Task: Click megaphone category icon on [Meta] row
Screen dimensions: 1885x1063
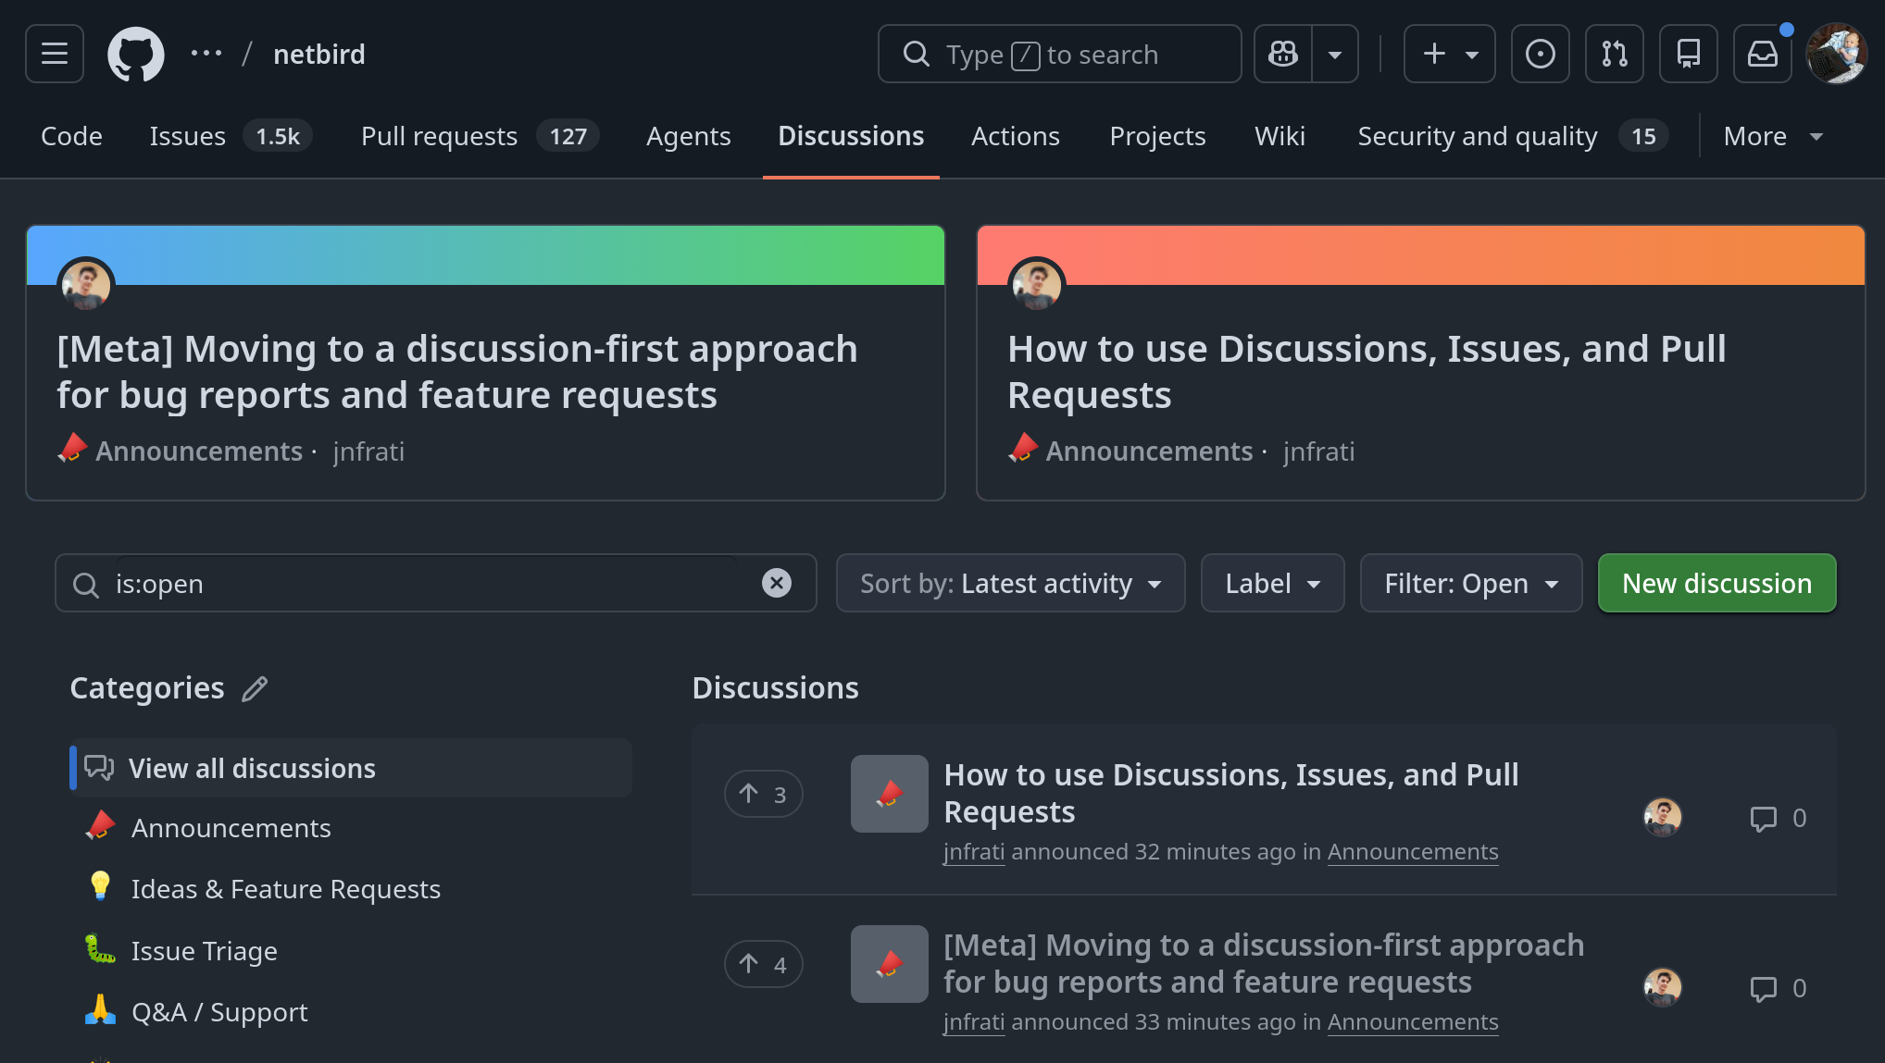Action: pyautogui.click(x=889, y=964)
